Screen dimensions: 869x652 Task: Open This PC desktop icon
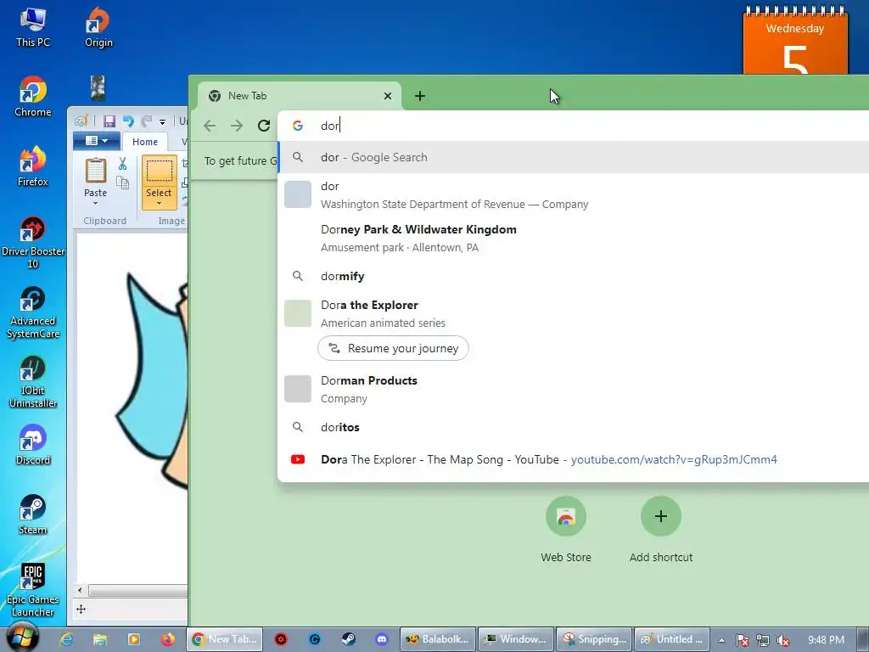tap(33, 28)
